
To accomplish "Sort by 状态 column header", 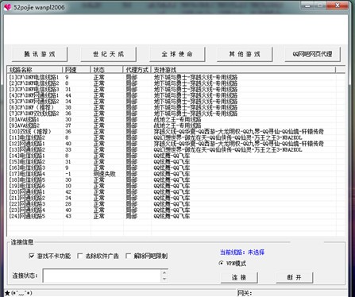I will (106, 70).
